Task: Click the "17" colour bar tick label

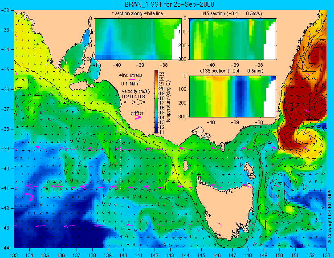Action: 162,103
